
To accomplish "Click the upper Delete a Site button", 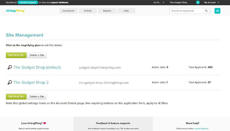I will click(x=37, y=55).
